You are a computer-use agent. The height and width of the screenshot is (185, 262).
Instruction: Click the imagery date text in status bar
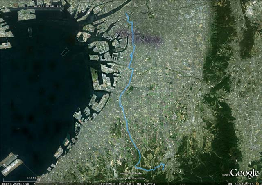pos(15,184)
